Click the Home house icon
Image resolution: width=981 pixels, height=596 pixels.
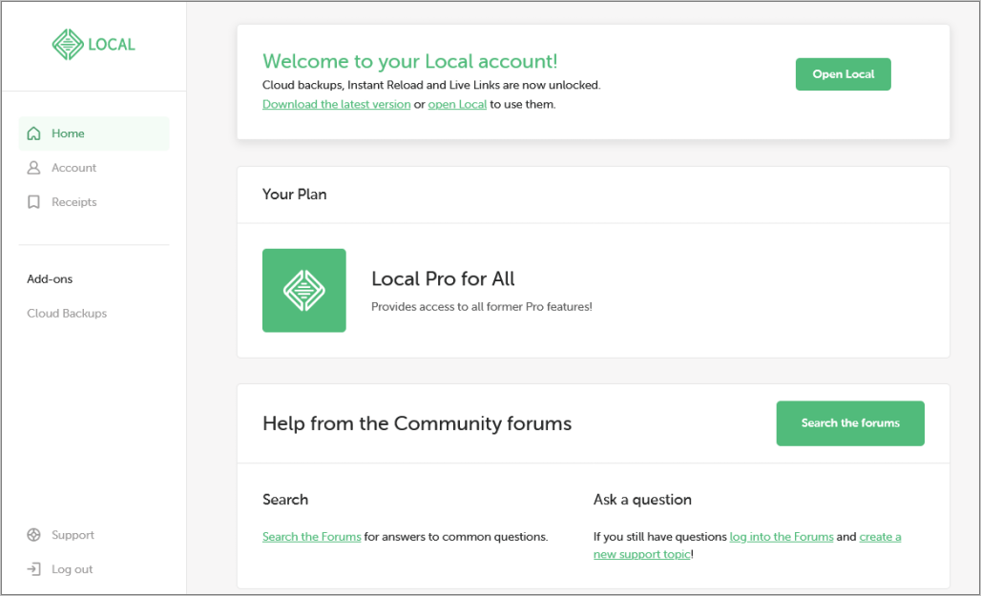[33, 134]
